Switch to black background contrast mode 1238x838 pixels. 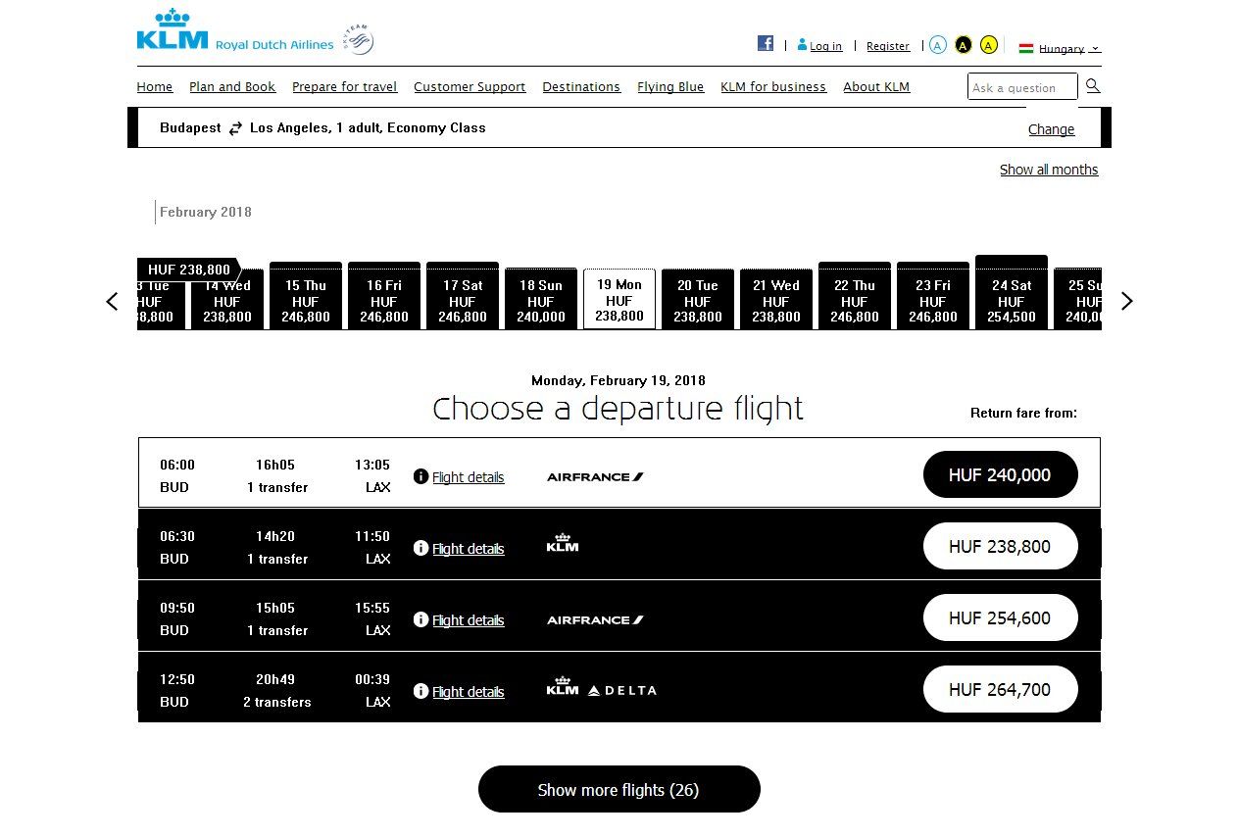tap(964, 45)
